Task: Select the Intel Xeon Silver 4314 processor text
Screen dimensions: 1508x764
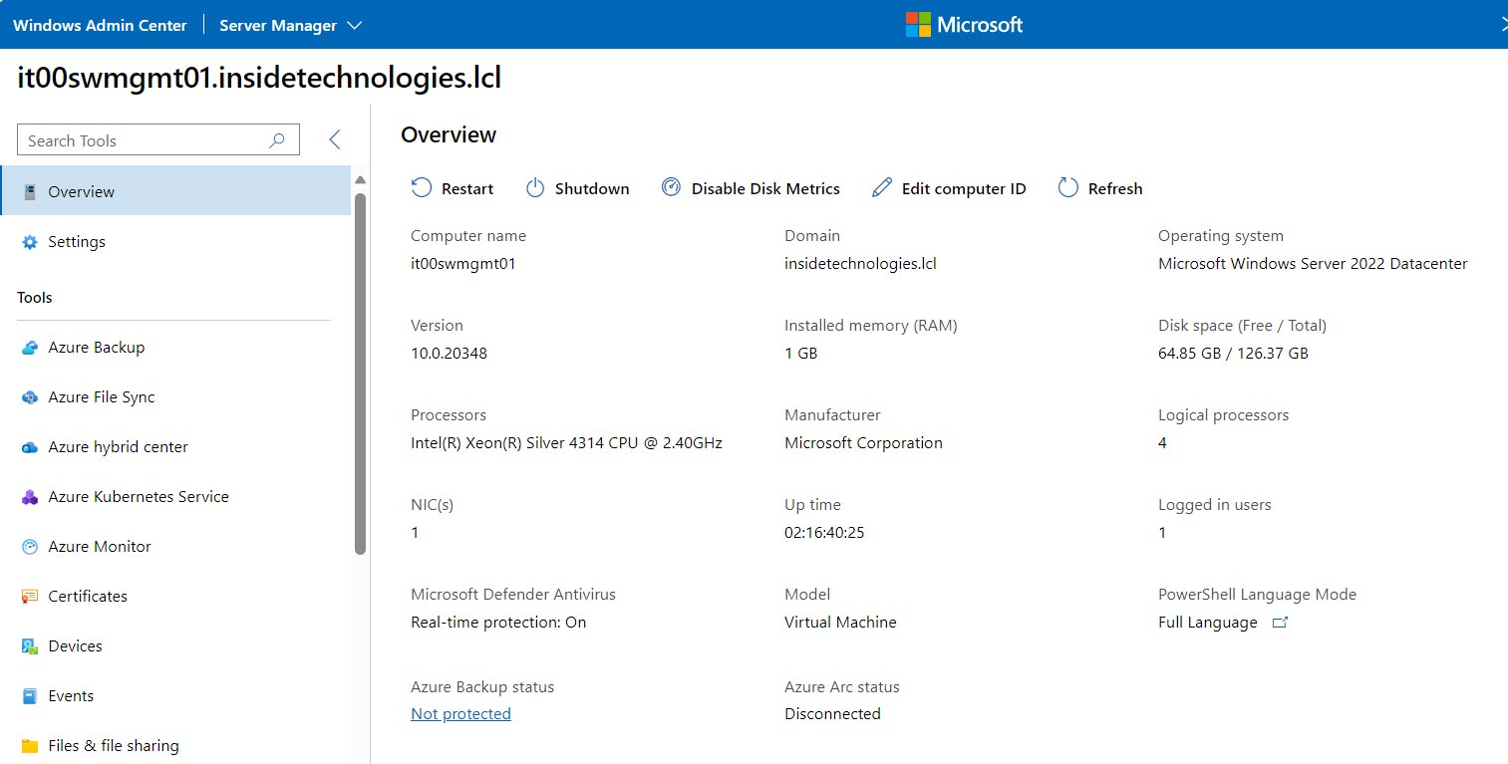Action: [566, 443]
